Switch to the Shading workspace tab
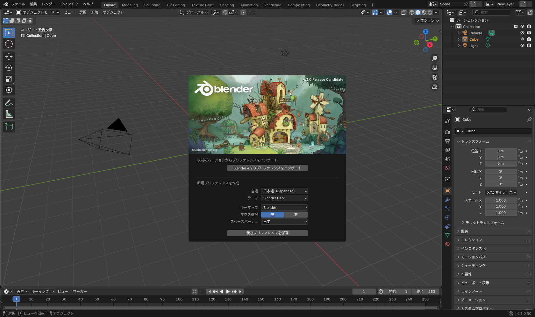 pos(227,5)
